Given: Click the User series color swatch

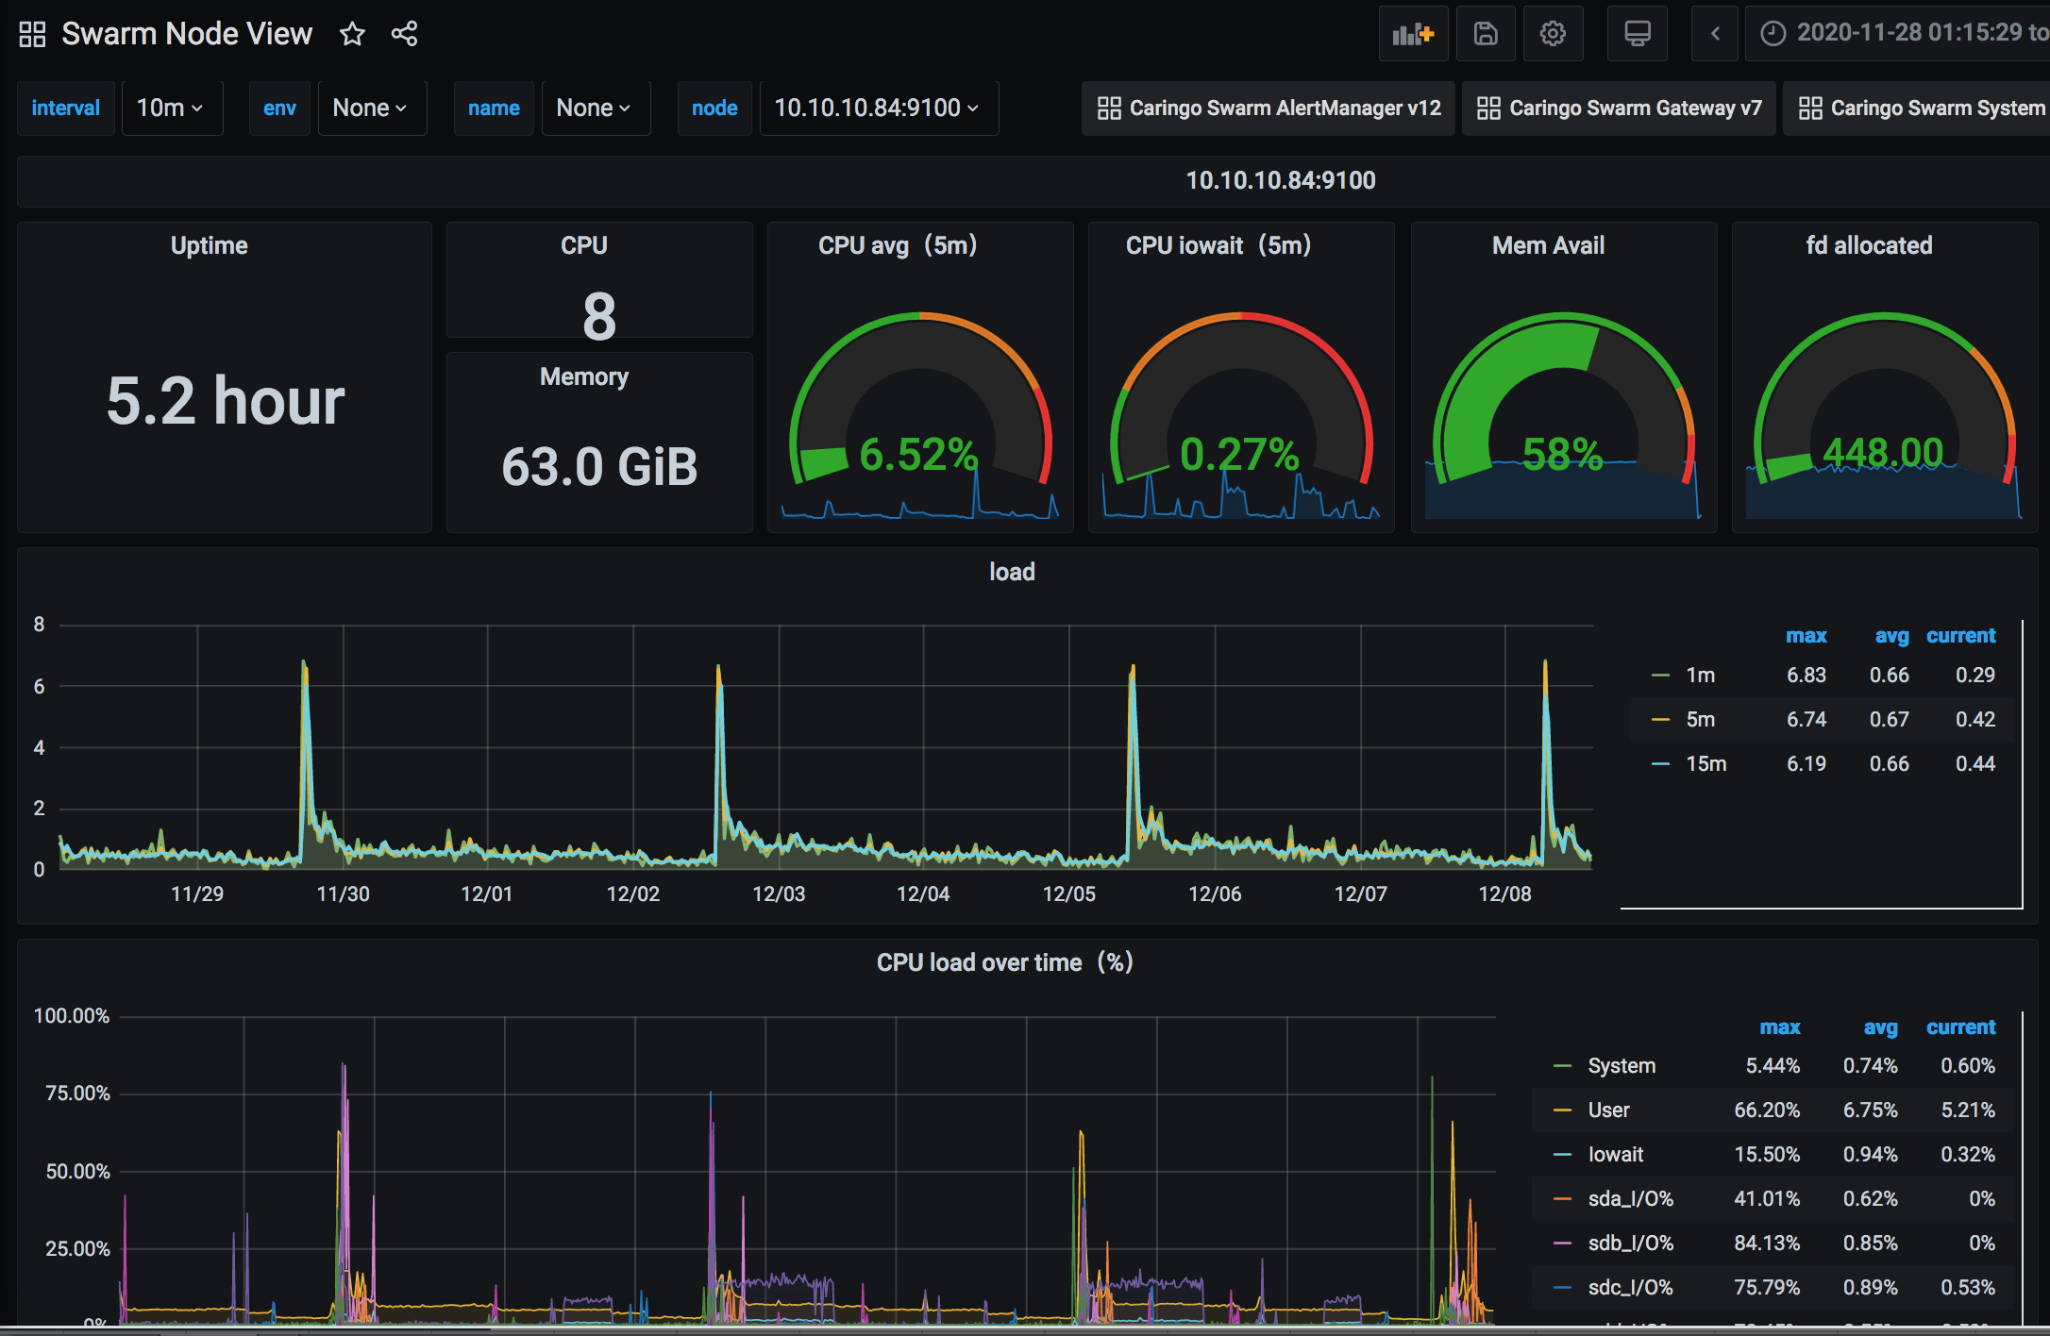Looking at the screenshot, I should point(1562,1110).
